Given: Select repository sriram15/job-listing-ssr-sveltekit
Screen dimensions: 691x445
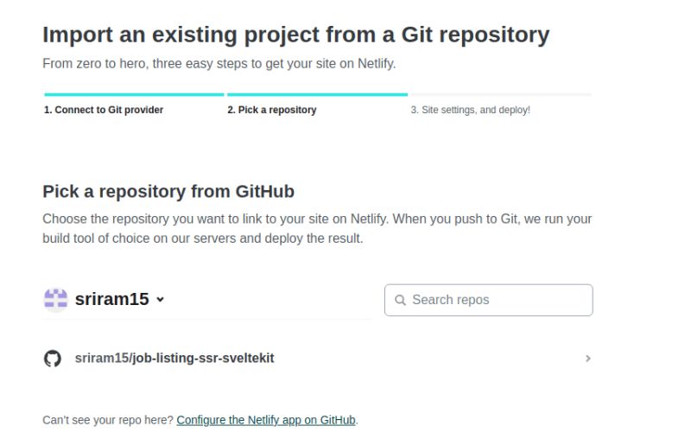Looking at the screenshot, I should pyautogui.click(x=174, y=358).
